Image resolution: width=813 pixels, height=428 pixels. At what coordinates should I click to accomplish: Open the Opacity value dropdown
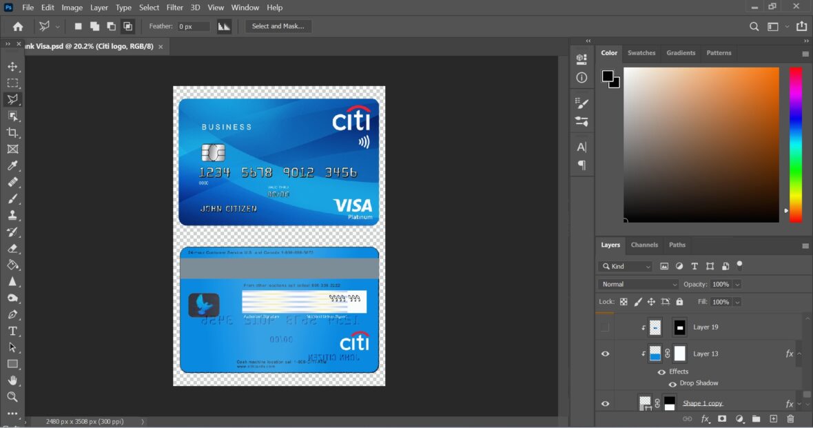[737, 284]
